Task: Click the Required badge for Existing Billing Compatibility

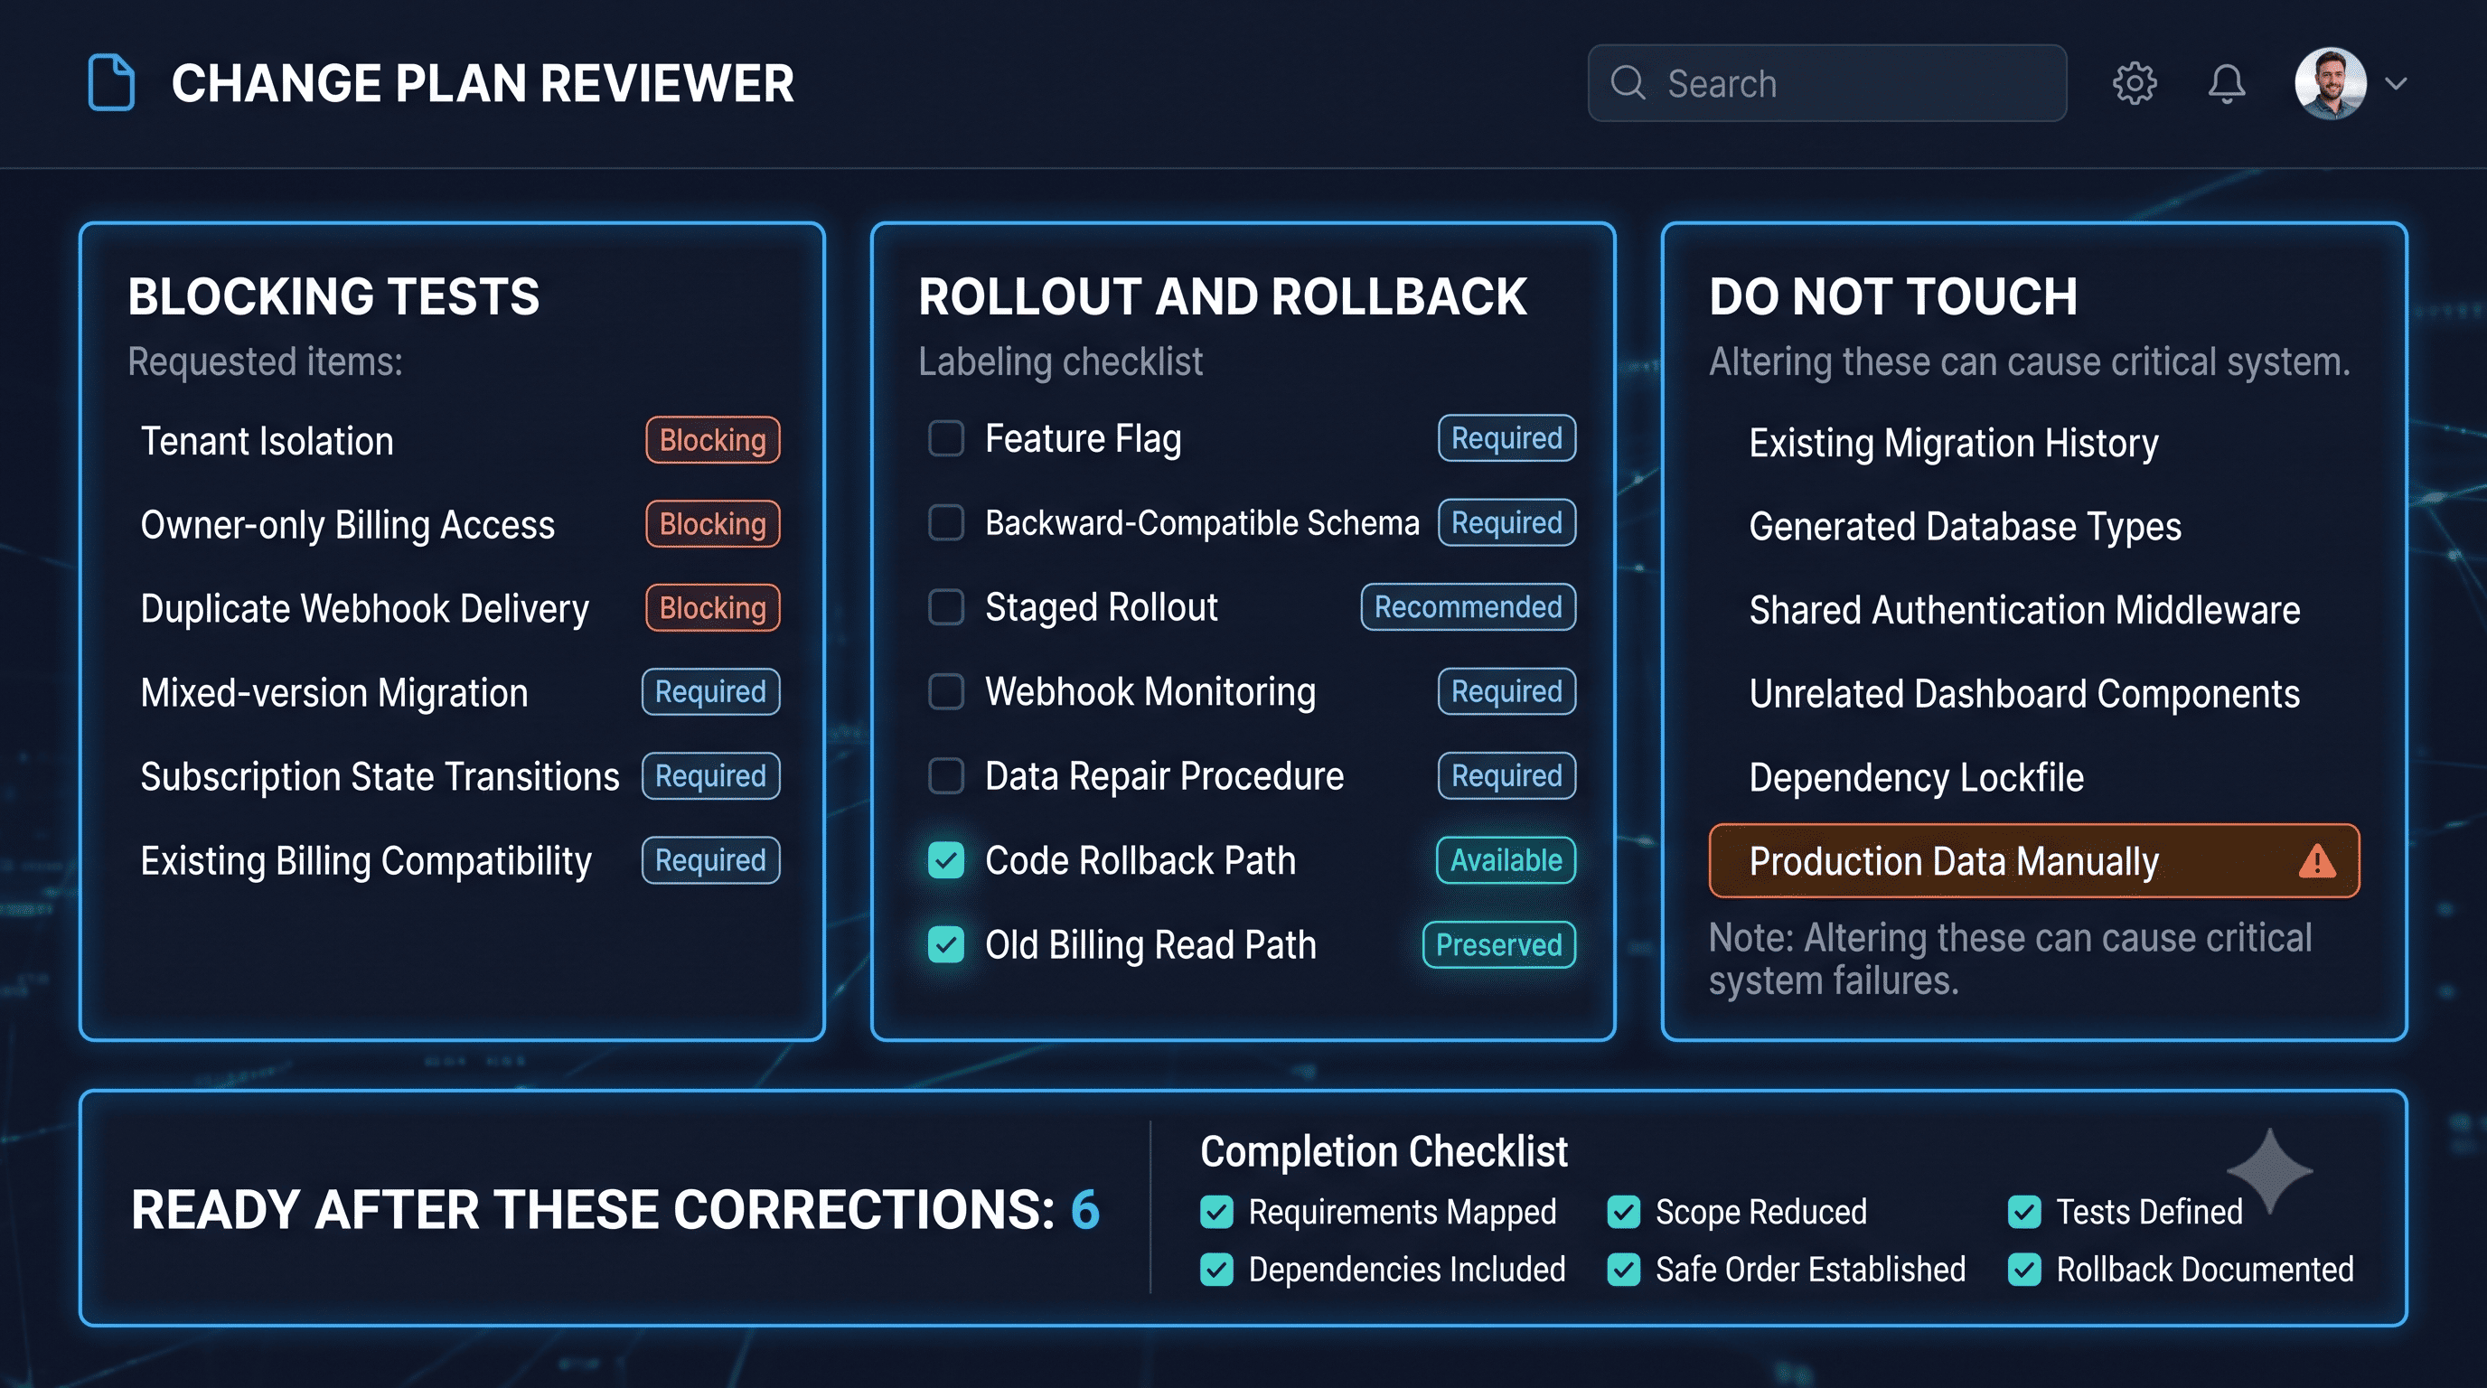Action: 710,860
